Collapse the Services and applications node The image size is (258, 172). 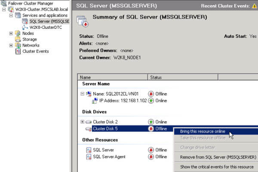coord(11,15)
